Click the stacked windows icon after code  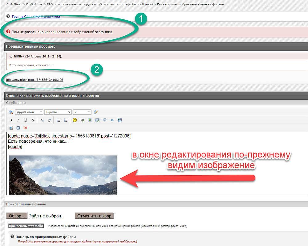tap(120, 120)
